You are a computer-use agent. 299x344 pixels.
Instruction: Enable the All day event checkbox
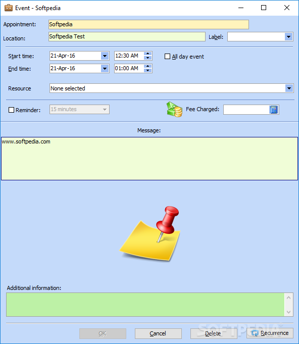click(167, 57)
